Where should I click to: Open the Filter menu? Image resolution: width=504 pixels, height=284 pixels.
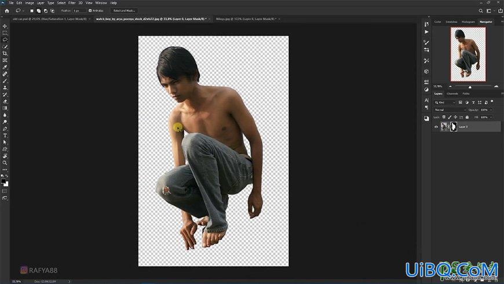72,3
